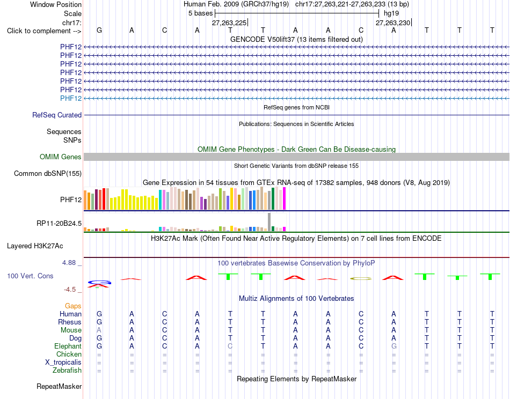Click the Common dbSNP(155) label

click(48, 174)
